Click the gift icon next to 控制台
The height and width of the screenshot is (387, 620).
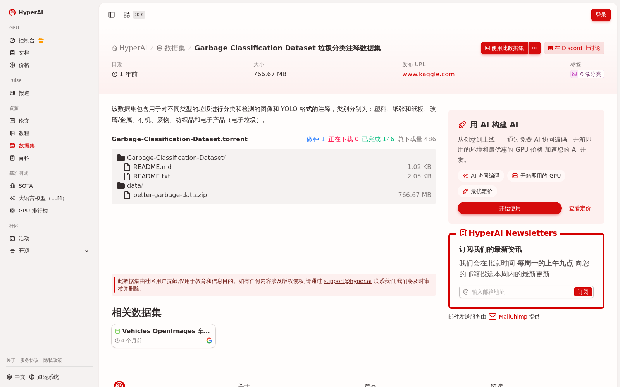(x=41, y=40)
